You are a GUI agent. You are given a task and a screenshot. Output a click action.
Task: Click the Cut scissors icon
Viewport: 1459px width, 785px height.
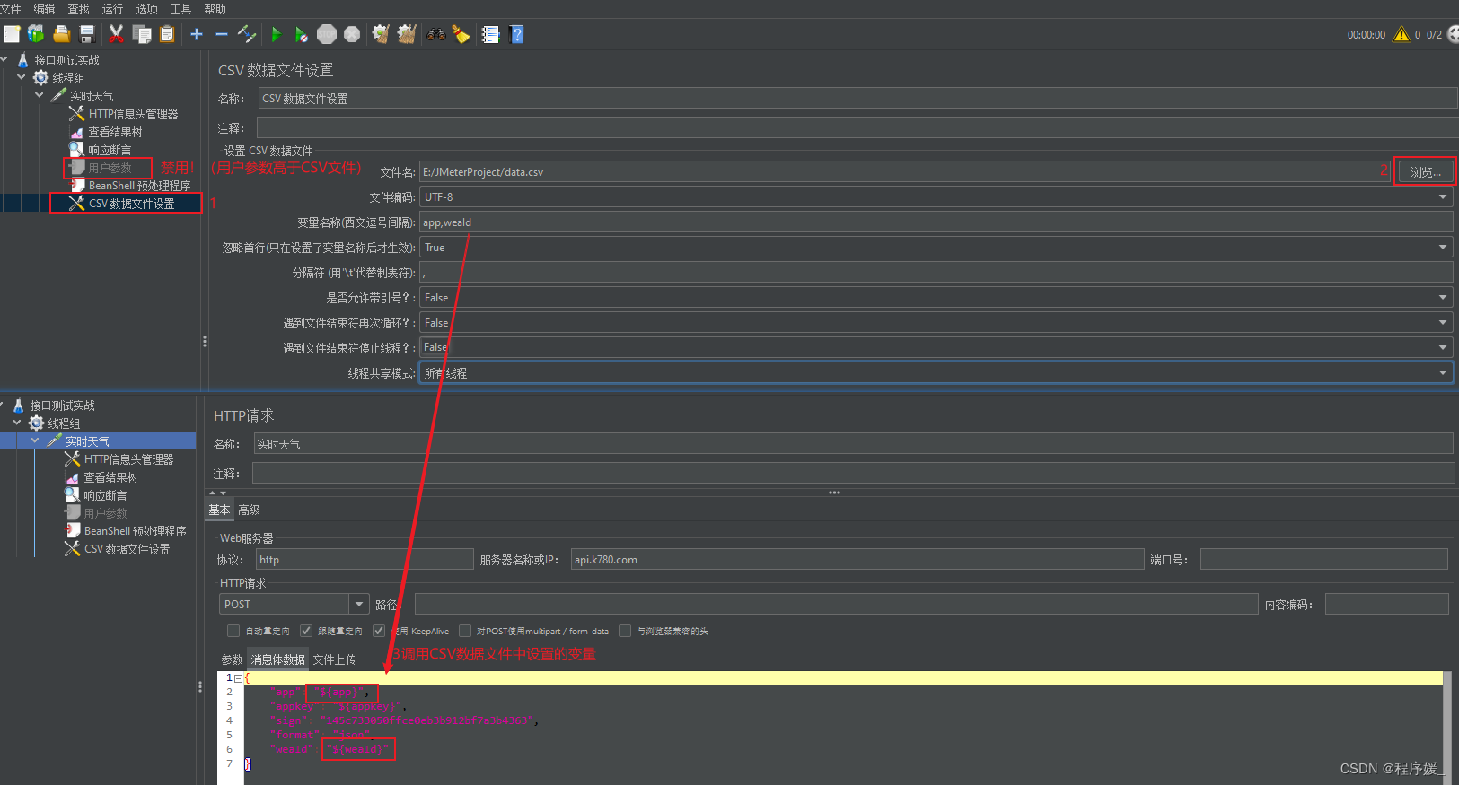point(116,34)
